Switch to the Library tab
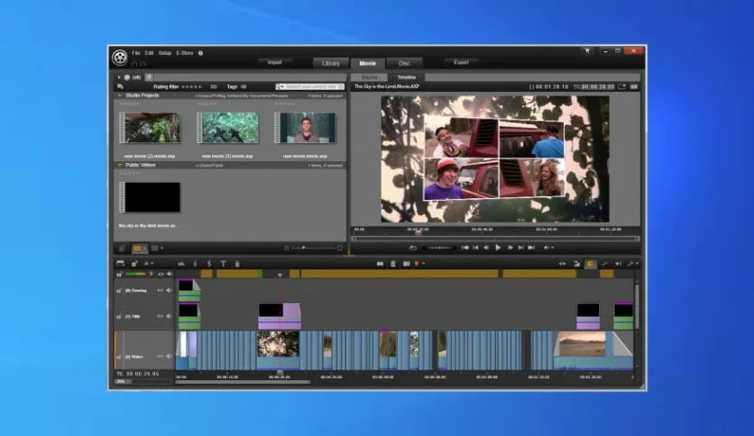Viewport: 754px width, 436px height. 330,63
